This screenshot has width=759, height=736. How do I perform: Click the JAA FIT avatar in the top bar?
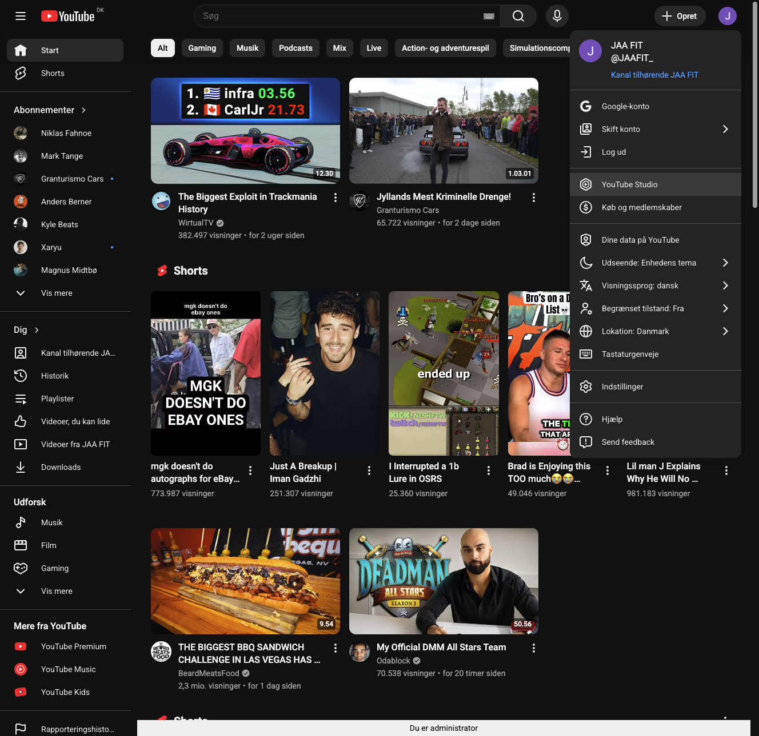click(728, 16)
